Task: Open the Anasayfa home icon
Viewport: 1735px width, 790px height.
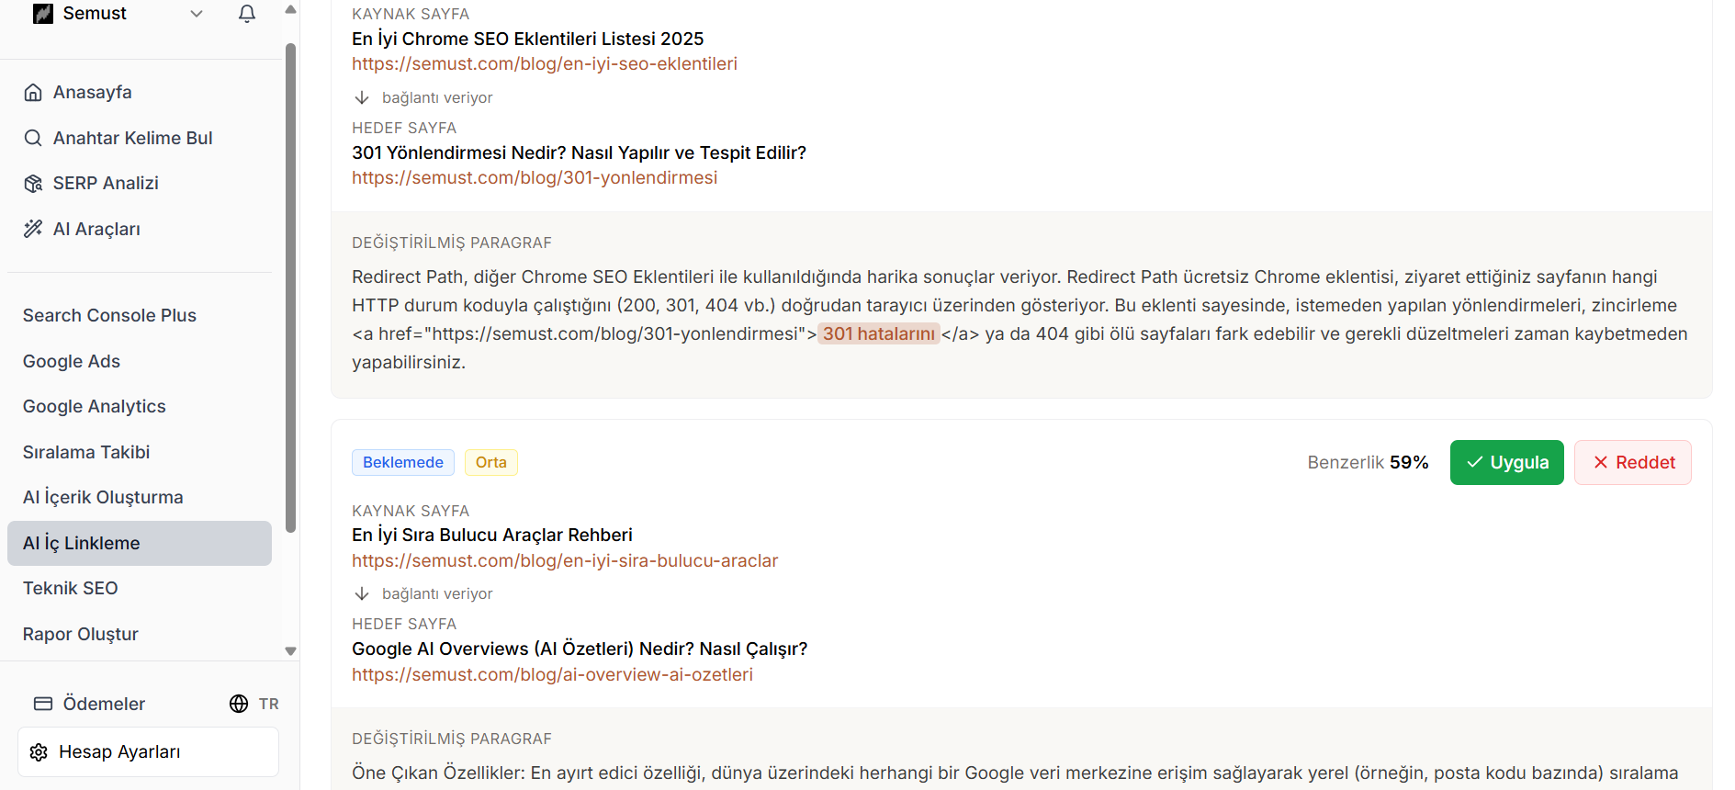Action: 33,93
